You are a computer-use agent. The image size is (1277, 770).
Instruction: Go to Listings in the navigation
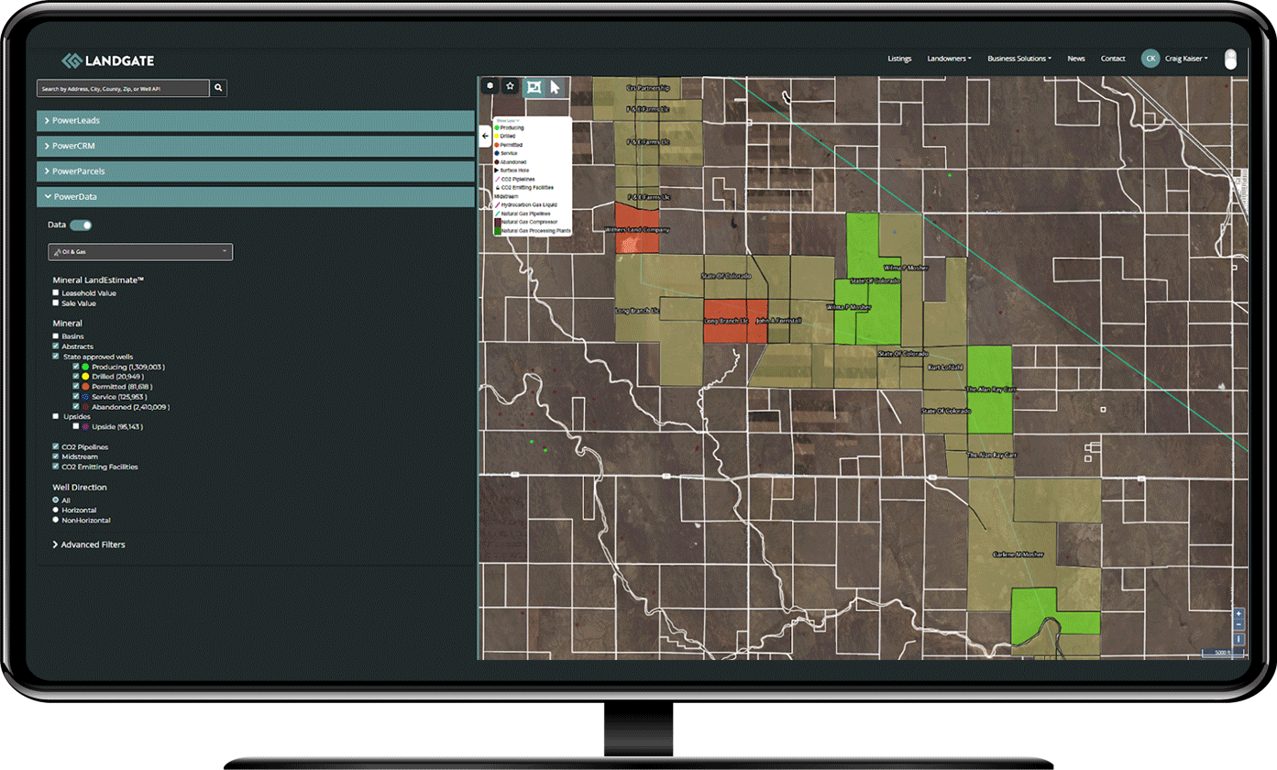(899, 59)
